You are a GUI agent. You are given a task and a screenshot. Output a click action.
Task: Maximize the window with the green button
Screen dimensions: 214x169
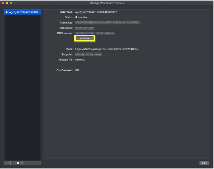pyautogui.click(x=11, y=3)
